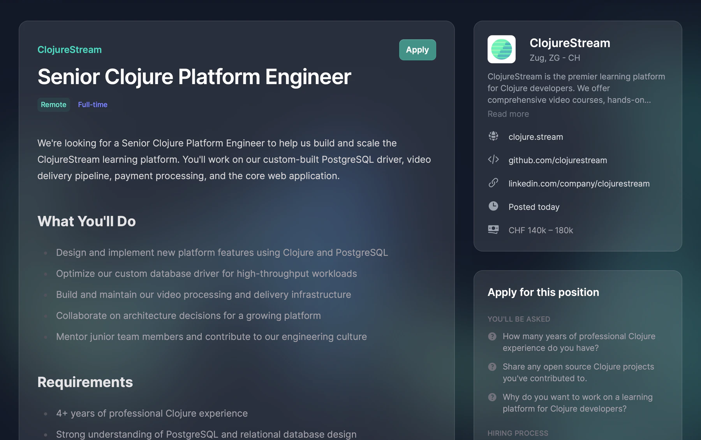The height and width of the screenshot is (440, 701).
Task: Click the Design and implement new platform features bullet
Action: pyautogui.click(x=222, y=253)
